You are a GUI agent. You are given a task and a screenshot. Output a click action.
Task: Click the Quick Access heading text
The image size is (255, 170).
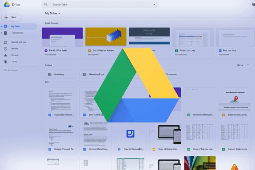click(51, 23)
